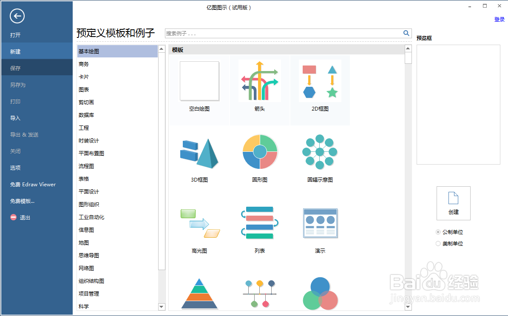Click template pane scroll-up arrow
This screenshot has width=508, height=316.
pos(408,48)
